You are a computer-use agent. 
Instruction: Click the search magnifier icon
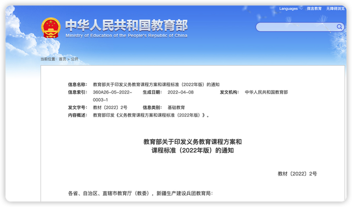pyautogui.click(x=339, y=27)
